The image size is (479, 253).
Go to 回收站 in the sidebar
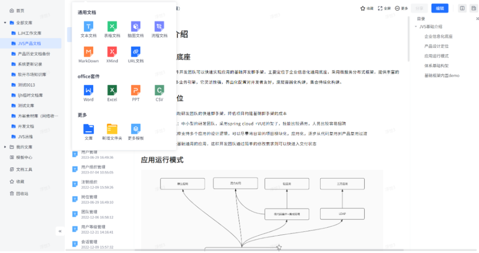pos(22,194)
